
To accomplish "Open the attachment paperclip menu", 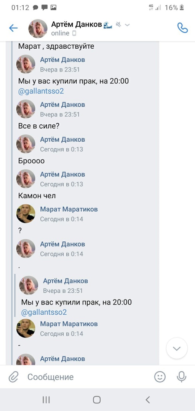I will pos(13,377).
